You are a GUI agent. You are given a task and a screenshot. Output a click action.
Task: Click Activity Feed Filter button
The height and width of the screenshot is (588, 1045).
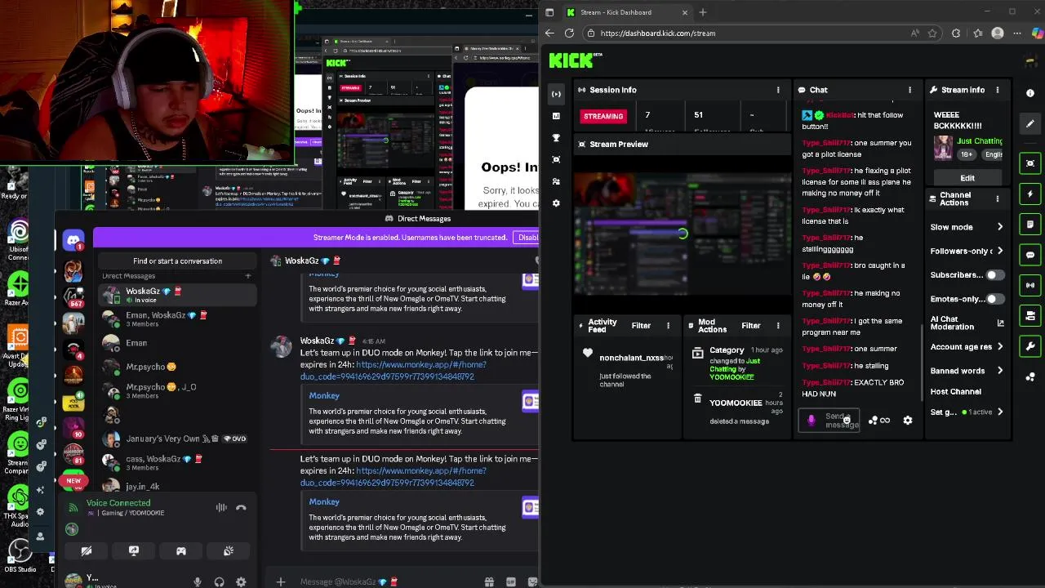[641, 326]
